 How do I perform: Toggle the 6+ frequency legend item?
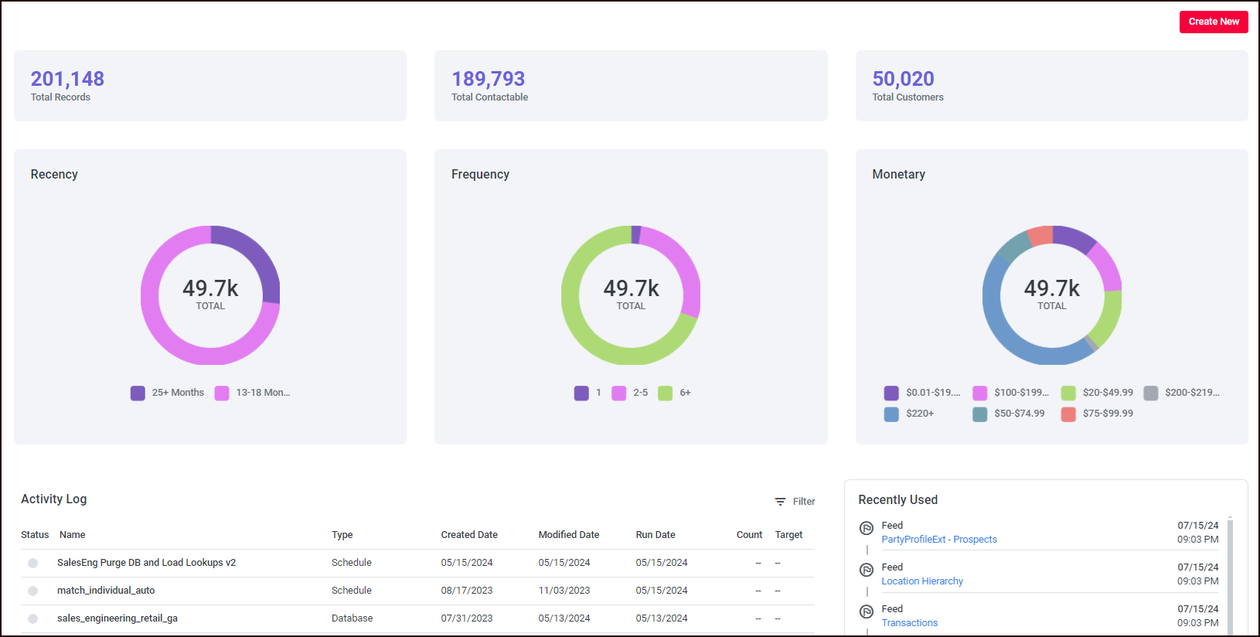[684, 393]
